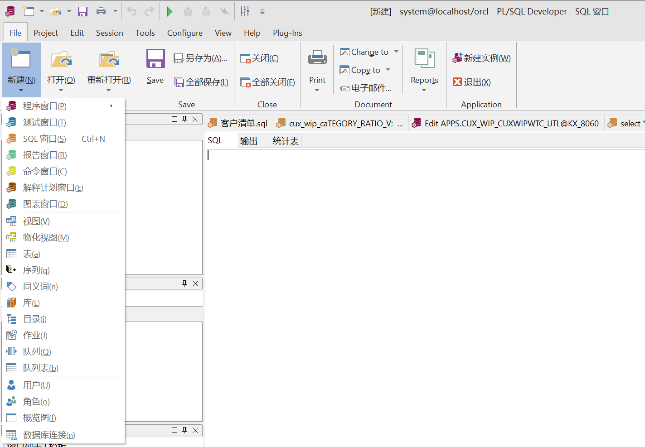Open the Project ribbon tab

tap(46, 33)
